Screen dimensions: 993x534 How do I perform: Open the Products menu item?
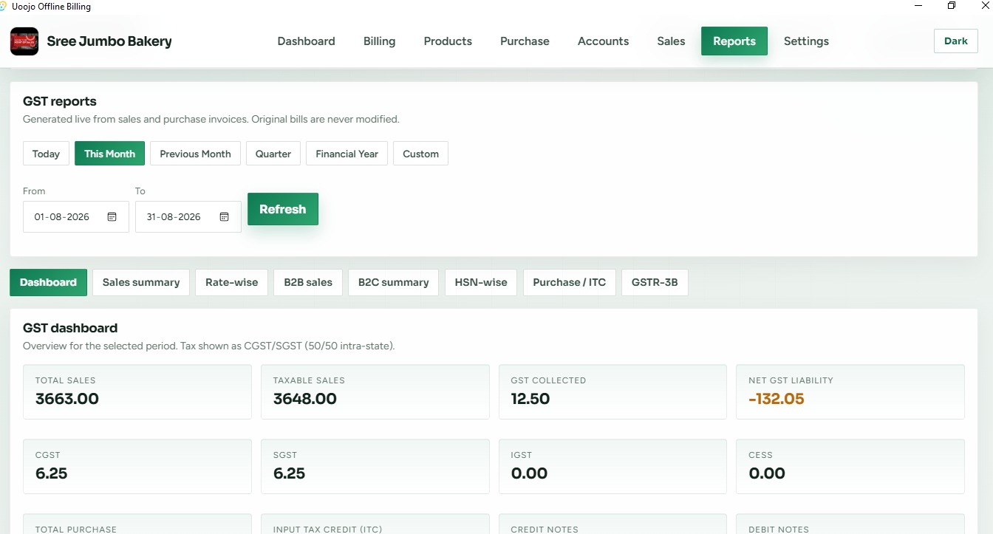[x=448, y=41]
